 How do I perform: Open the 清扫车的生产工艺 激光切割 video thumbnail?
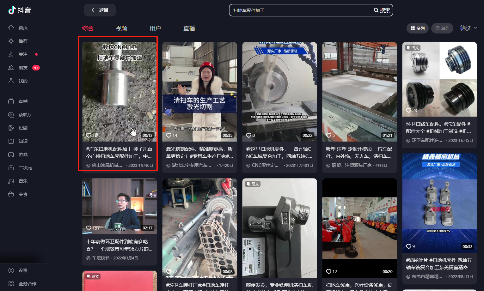(199, 92)
